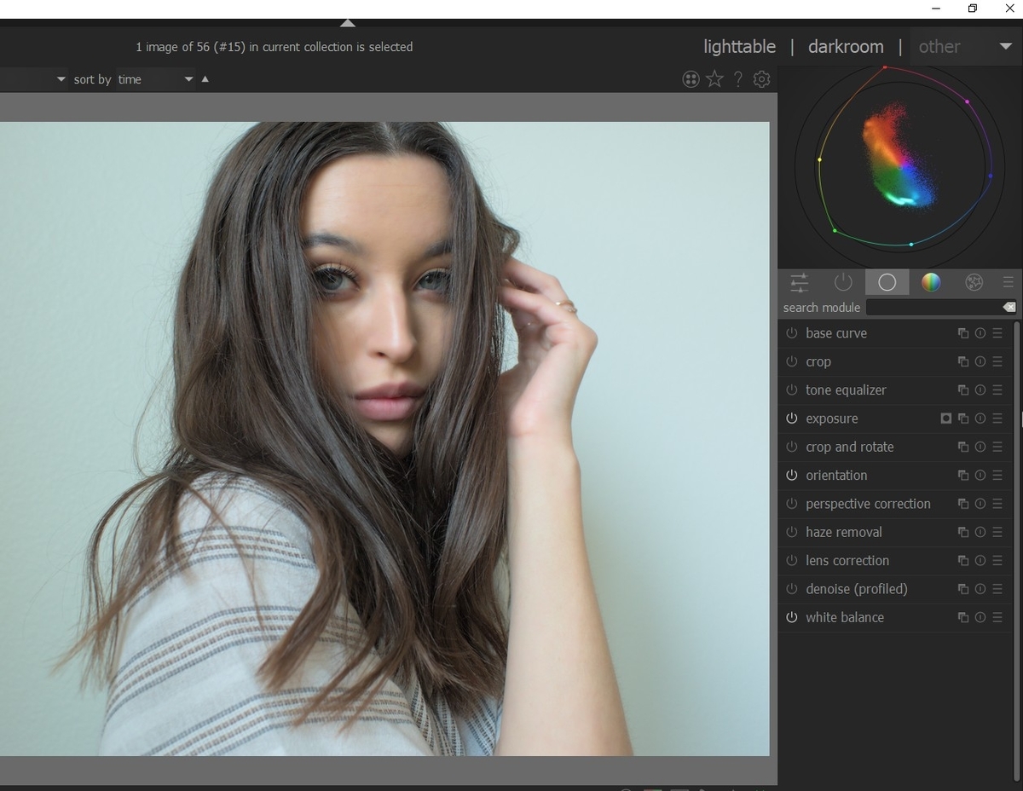Open multiple instances menu for exposure
Image resolution: width=1023 pixels, height=791 pixels.
(962, 419)
